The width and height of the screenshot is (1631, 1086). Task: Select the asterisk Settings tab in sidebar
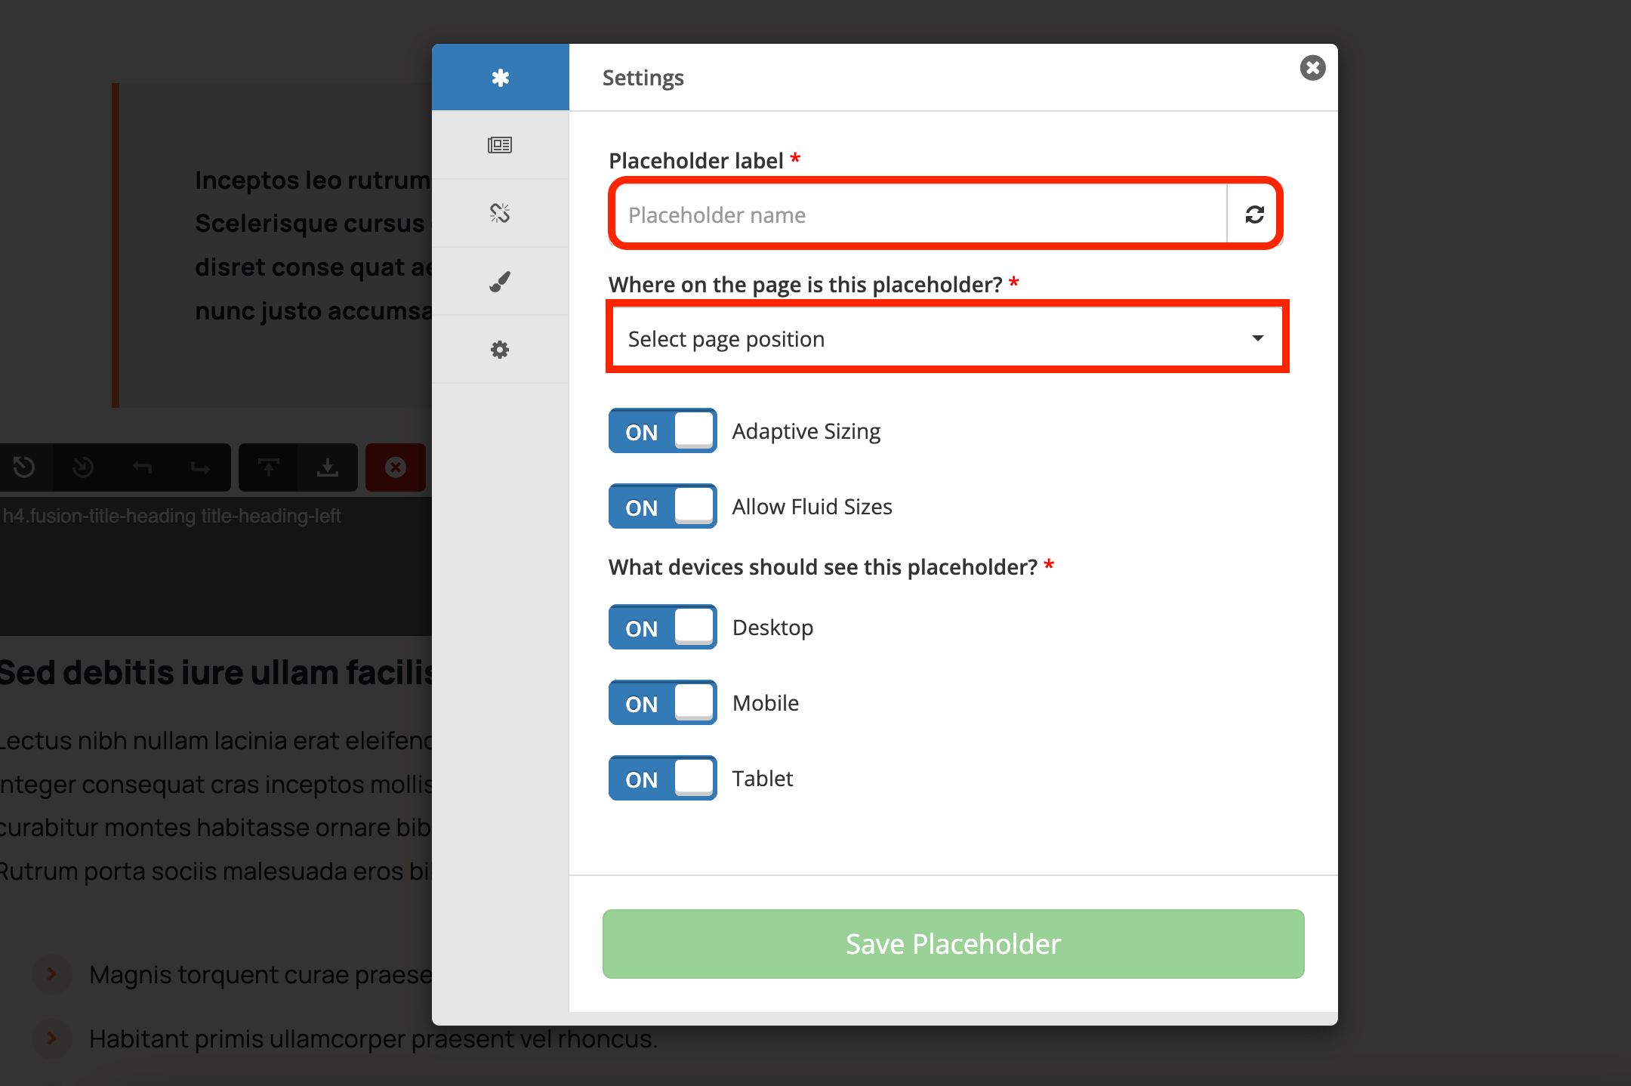click(500, 78)
